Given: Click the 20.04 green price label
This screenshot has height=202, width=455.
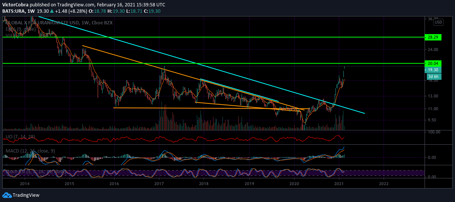Looking at the screenshot, I should (433, 63).
